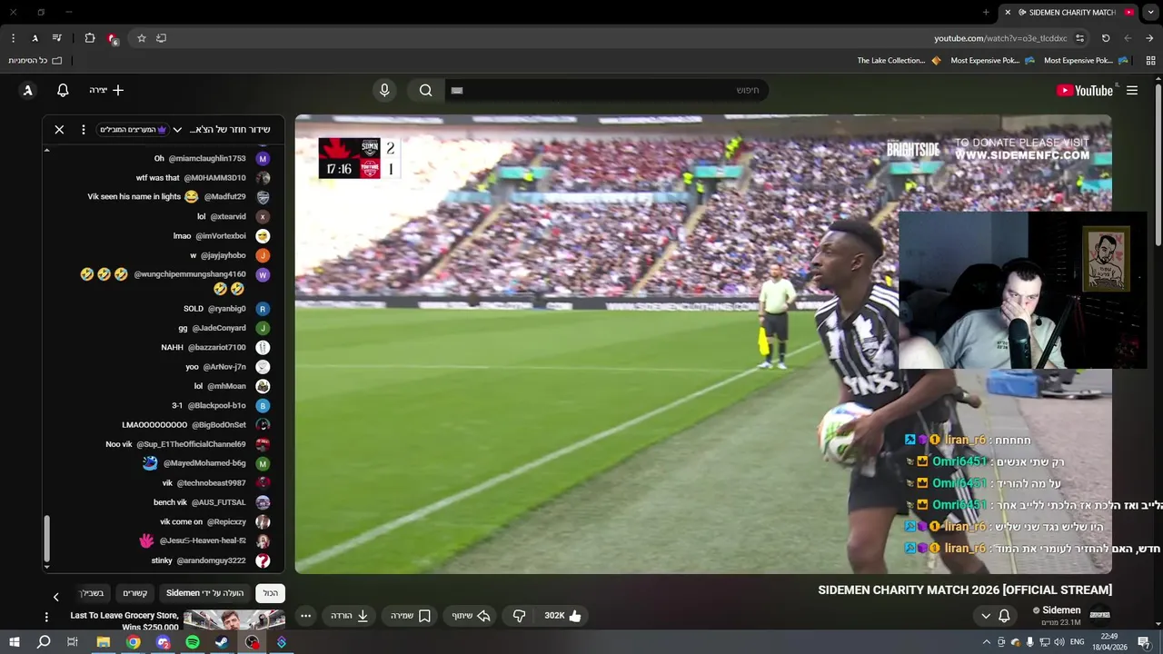Show hidden tray icons chevron
This screenshot has height=654, width=1163.
point(987,642)
